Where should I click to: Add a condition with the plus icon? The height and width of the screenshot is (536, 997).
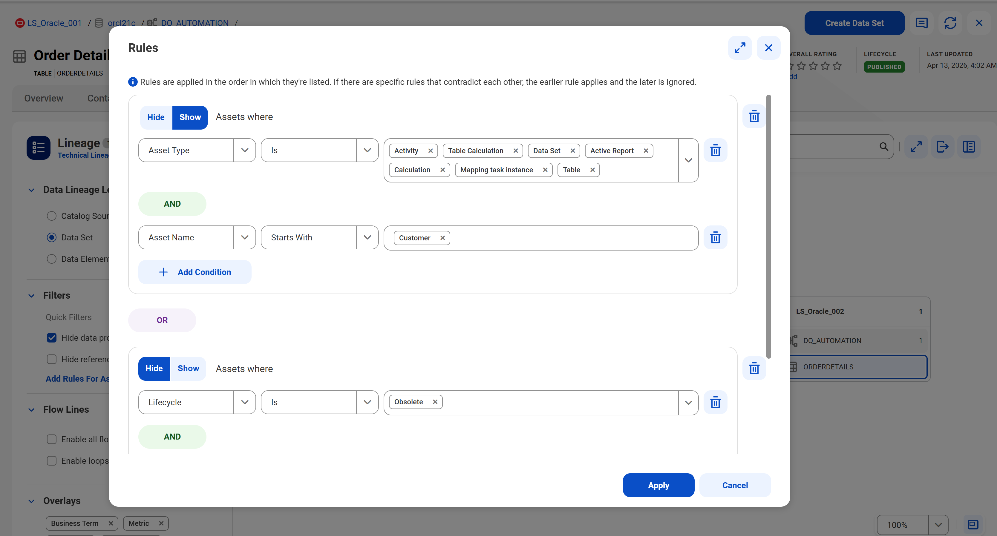click(163, 272)
